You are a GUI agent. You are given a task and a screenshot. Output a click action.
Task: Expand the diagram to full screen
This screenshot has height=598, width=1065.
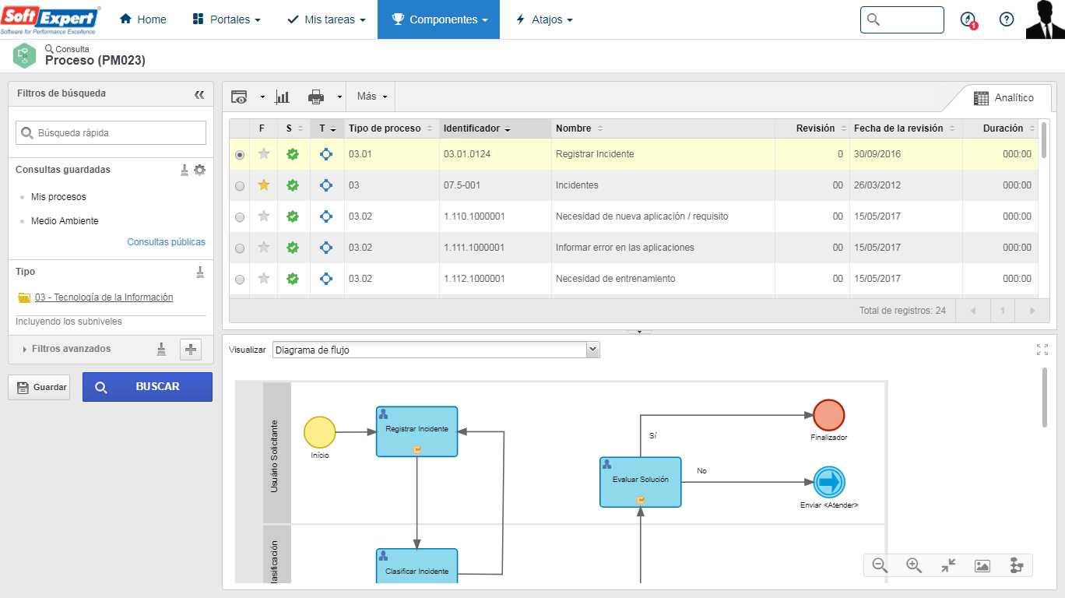tap(1042, 350)
